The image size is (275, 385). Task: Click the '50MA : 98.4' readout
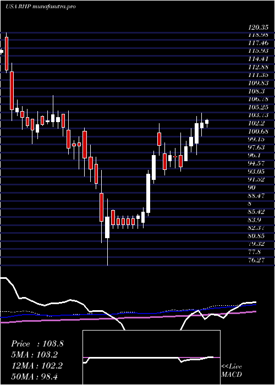(34, 377)
